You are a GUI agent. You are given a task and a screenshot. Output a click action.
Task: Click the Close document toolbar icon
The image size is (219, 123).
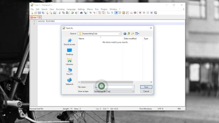pos(47,13)
